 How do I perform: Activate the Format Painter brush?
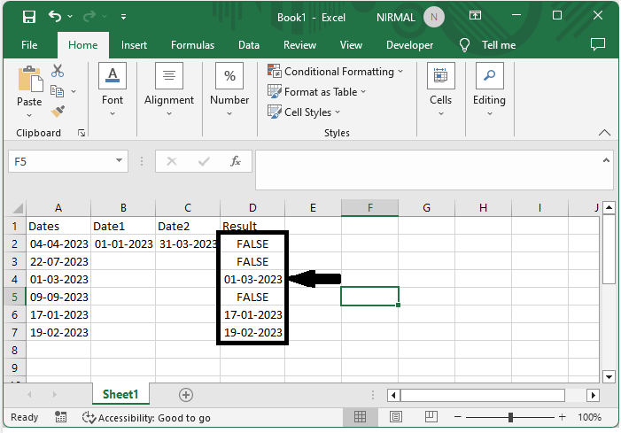click(58, 112)
